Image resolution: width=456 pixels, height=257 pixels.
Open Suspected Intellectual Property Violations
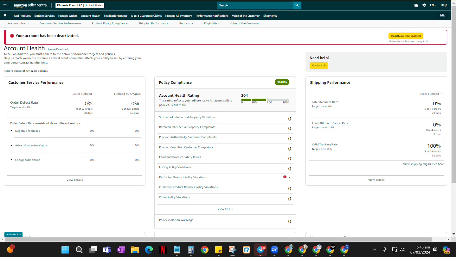[187, 117]
